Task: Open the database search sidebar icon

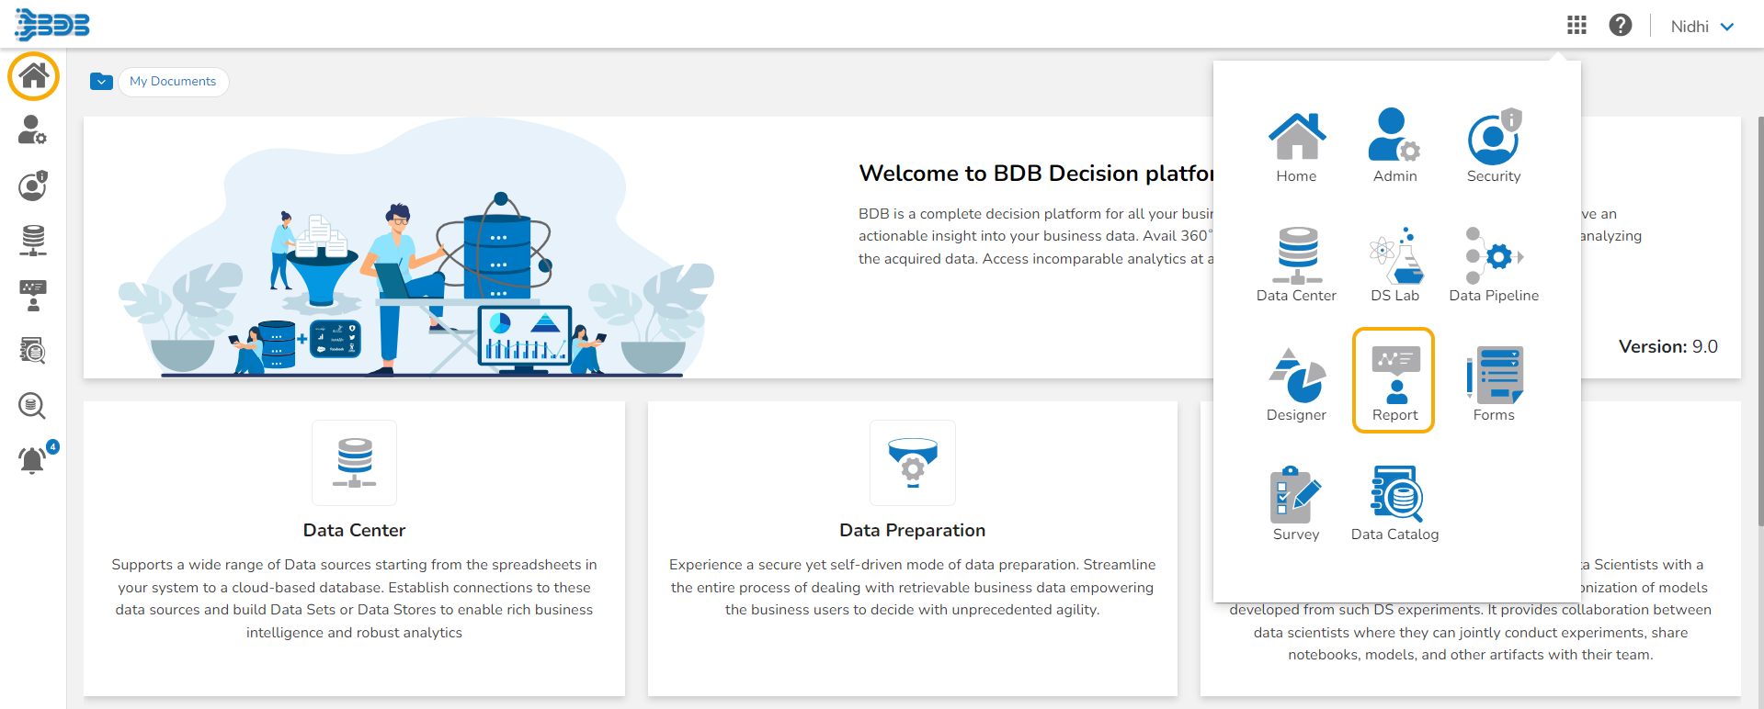Action: pos(32,405)
